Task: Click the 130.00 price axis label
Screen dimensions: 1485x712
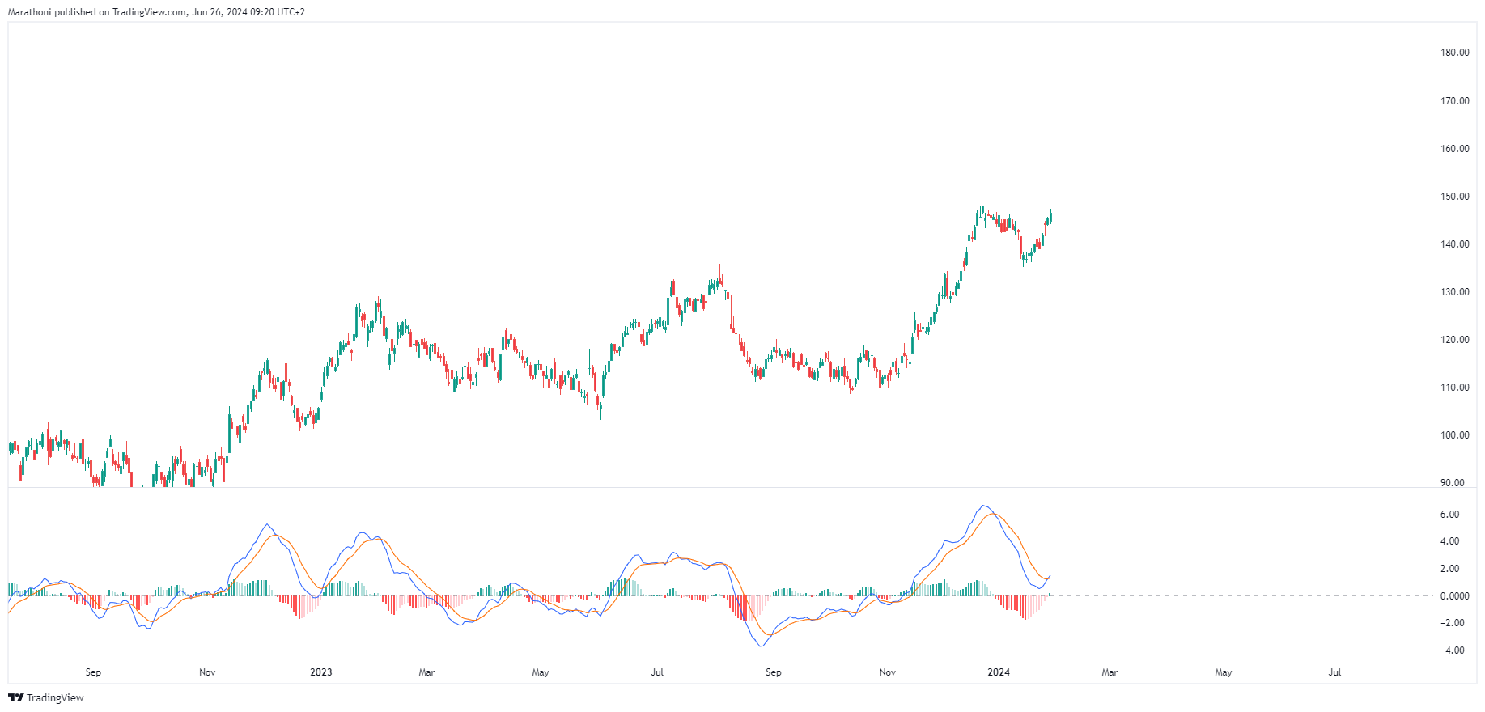Action: (1454, 292)
